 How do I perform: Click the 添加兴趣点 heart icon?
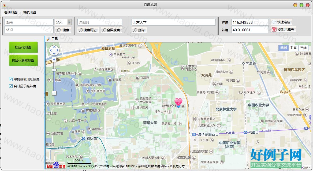pos(274,29)
